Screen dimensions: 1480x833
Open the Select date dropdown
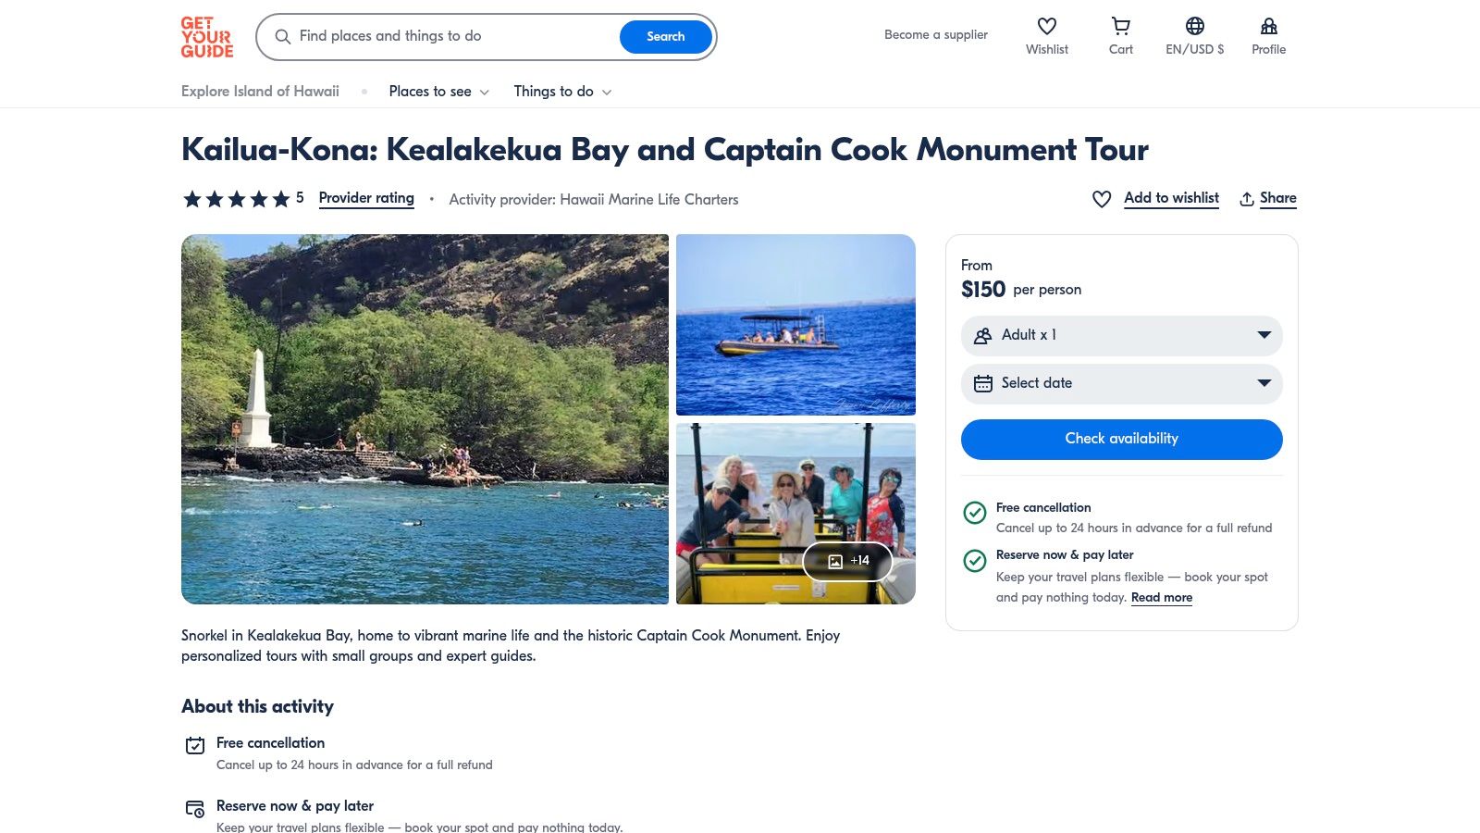pyautogui.click(x=1264, y=382)
